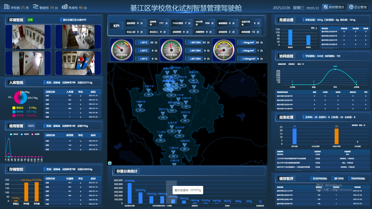Screen dimensions: 372x209
Task: Switch to the 部门评价 tab
Action: tap(339, 178)
